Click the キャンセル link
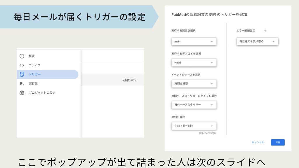This screenshot has height=168, width=299. tap(258, 142)
